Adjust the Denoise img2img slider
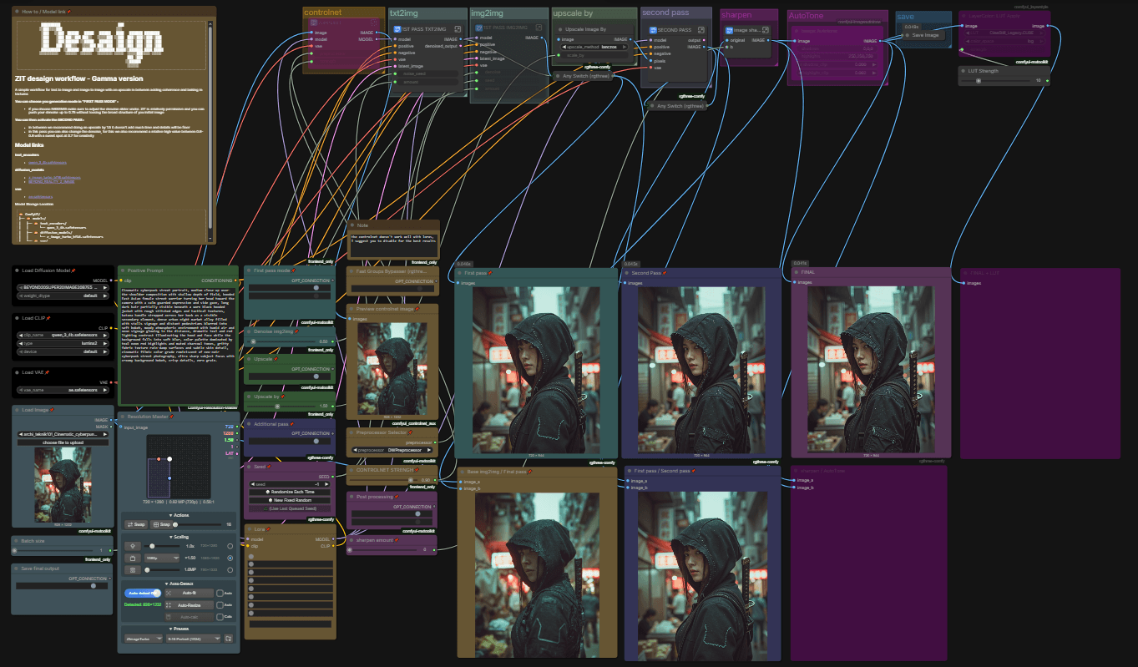The height and width of the screenshot is (667, 1138). pyautogui.click(x=283, y=341)
